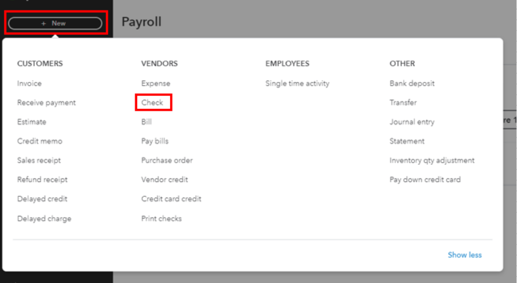
Task: Create a Purchase order
Action: click(167, 160)
